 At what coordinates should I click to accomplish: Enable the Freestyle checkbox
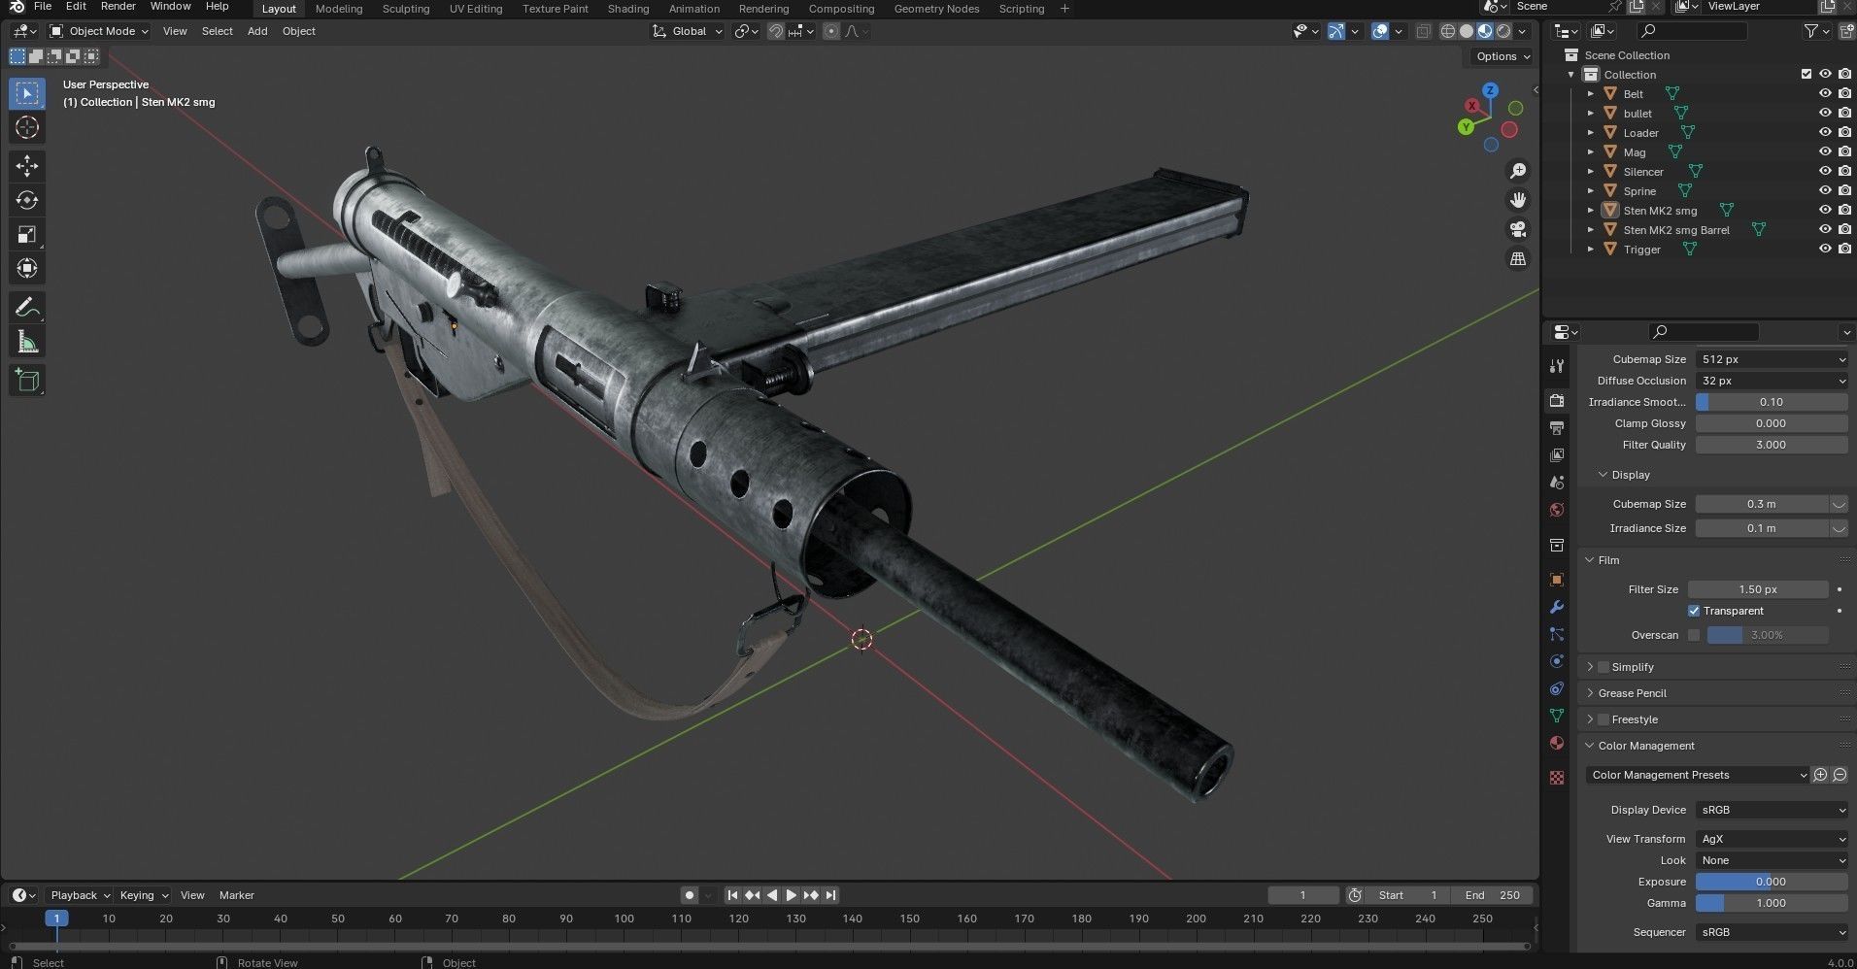[x=1604, y=719]
